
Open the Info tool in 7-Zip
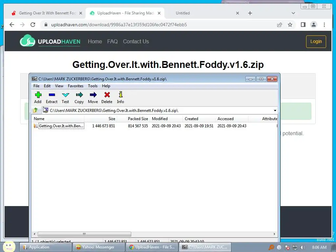click(120, 97)
